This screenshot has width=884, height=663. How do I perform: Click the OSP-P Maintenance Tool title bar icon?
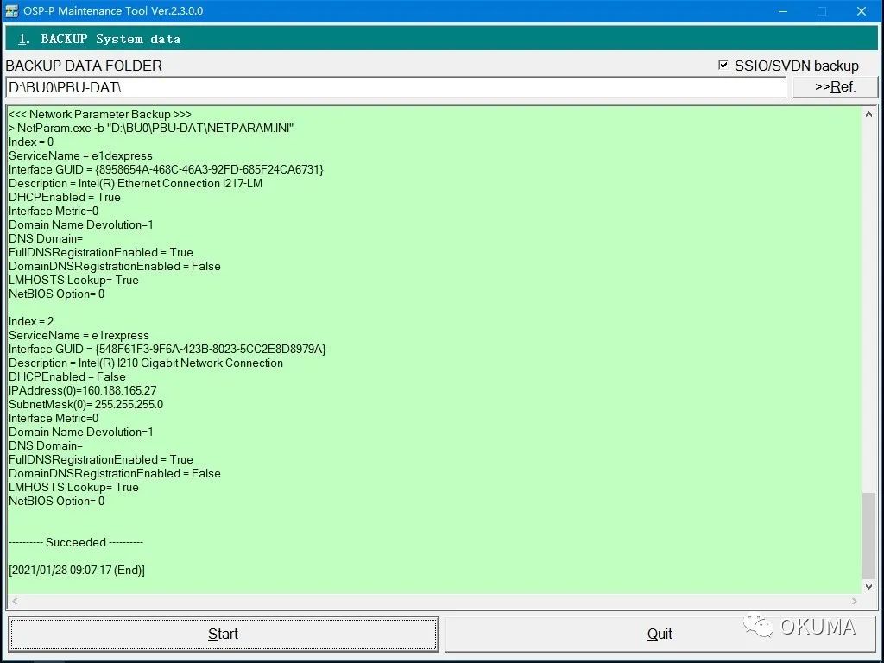pos(11,10)
